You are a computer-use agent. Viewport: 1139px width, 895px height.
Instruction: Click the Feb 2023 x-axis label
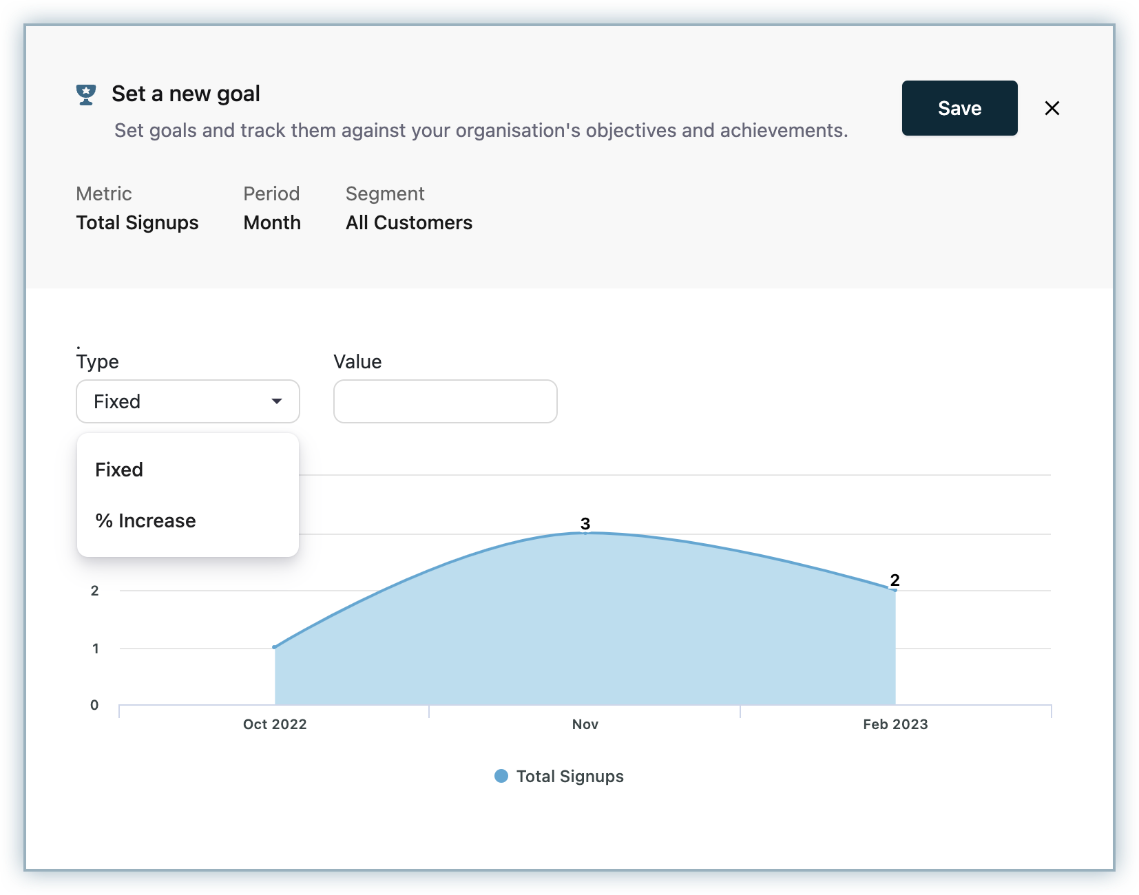[x=895, y=724]
